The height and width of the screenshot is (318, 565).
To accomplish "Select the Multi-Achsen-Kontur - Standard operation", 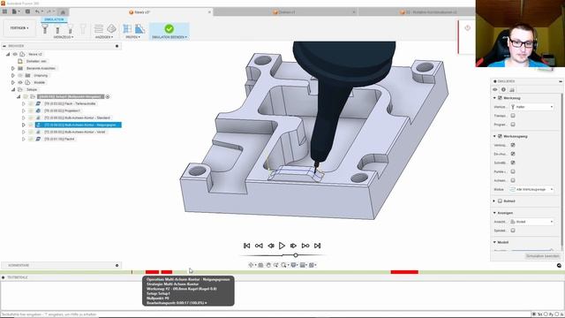I will pyautogui.click(x=77, y=117).
